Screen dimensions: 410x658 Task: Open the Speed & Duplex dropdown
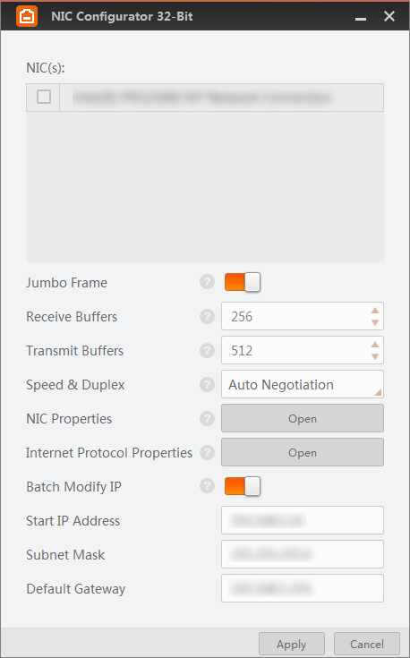tap(303, 384)
